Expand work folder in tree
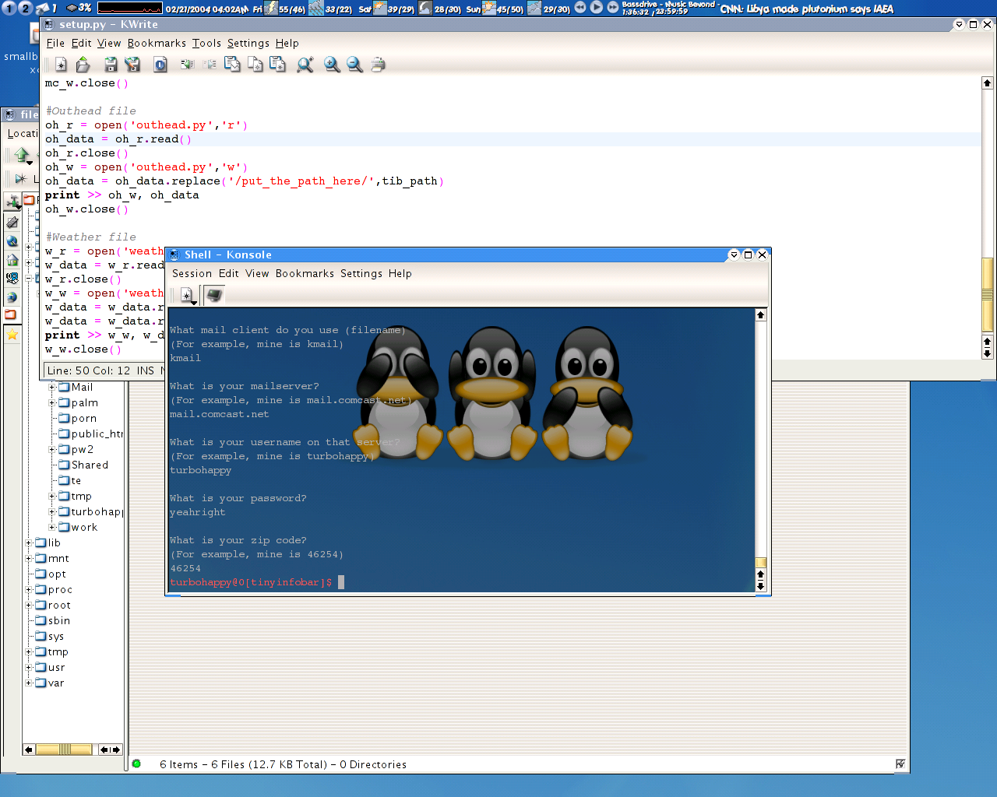Screen dimensions: 997x797 [x=52, y=527]
